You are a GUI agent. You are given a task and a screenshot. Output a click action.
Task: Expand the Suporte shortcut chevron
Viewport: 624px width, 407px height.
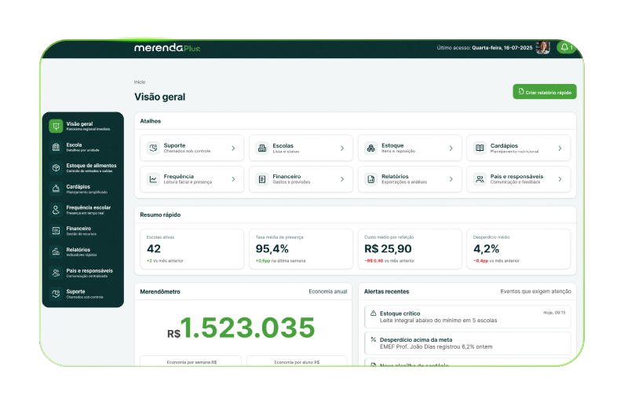click(233, 148)
